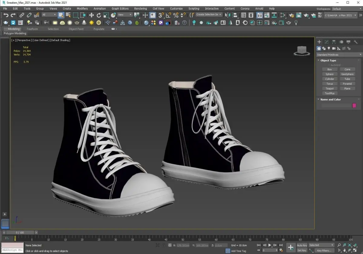The width and height of the screenshot is (363, 254).
Task: Toggle the Angle Snap icon
Action: click(168, 15)
